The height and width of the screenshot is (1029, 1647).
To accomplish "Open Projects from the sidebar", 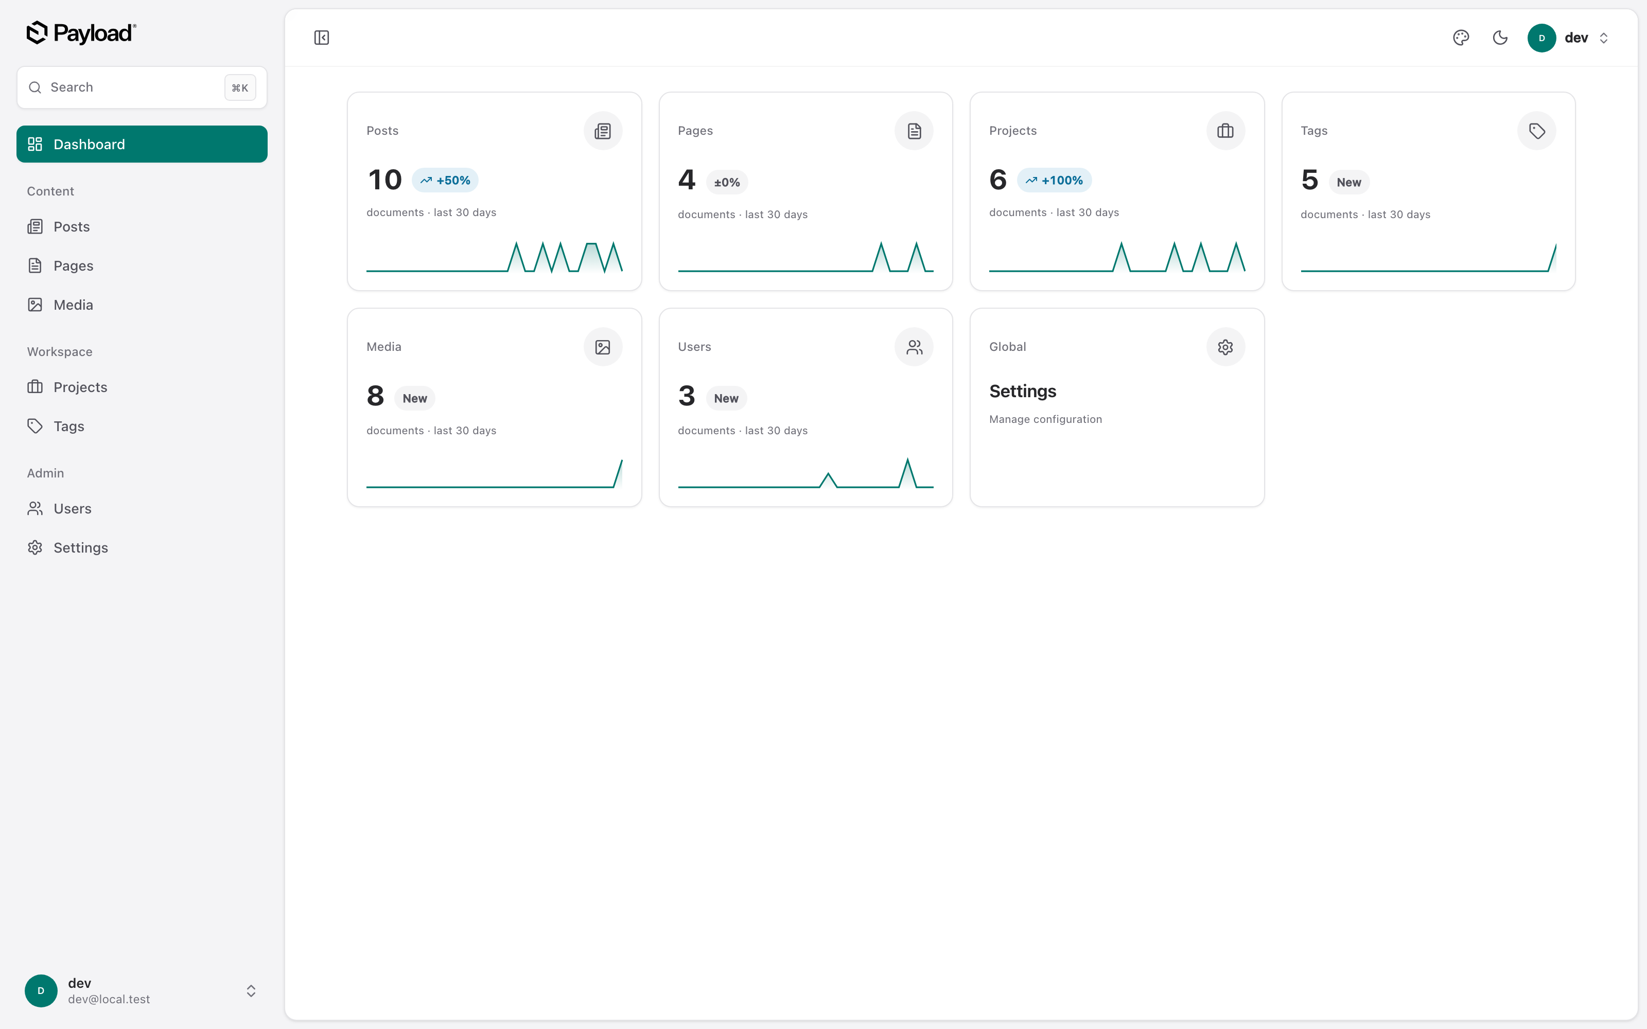I will click(x=142, y=387).
